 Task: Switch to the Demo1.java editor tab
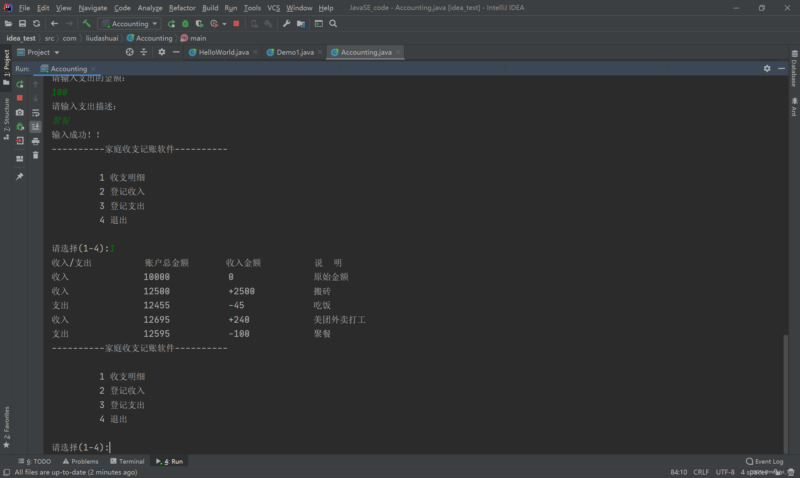(295, 52)
